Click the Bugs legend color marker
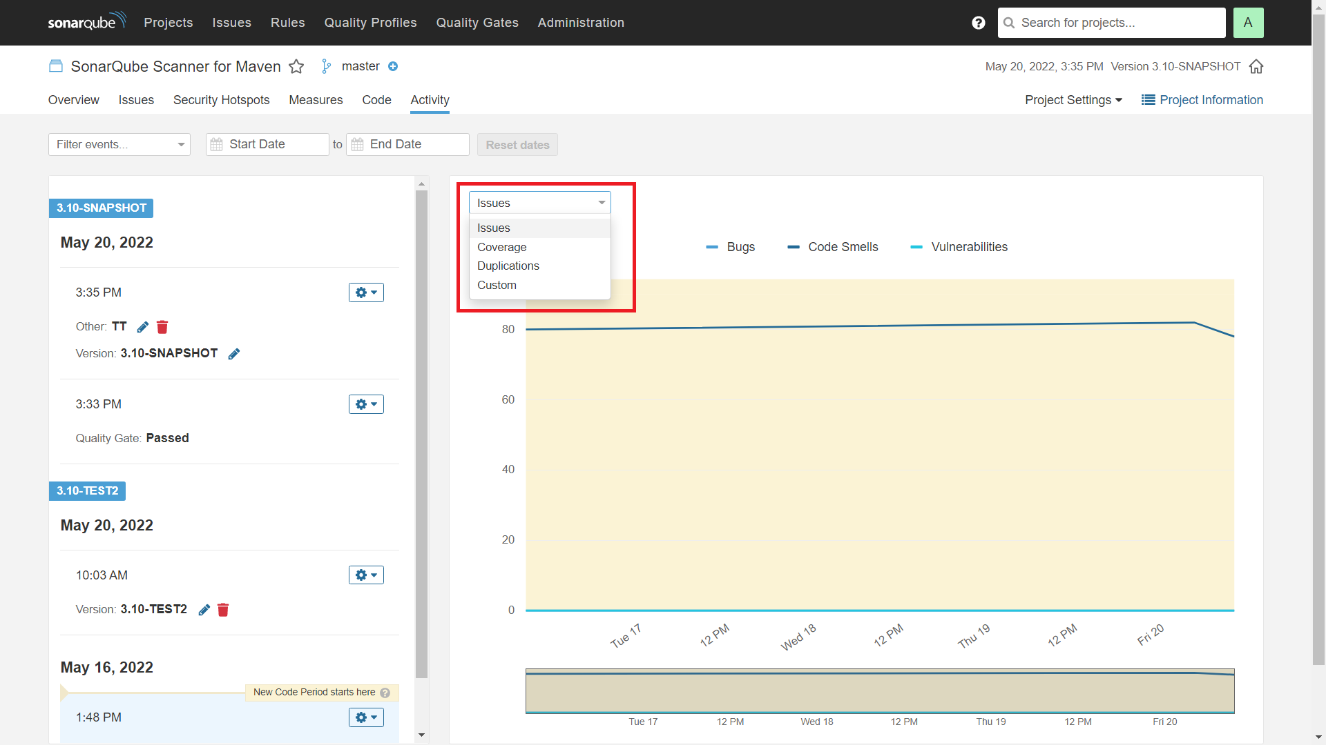Image resolution: width=1326 pixels, height=745 pixels. (712, 247)
